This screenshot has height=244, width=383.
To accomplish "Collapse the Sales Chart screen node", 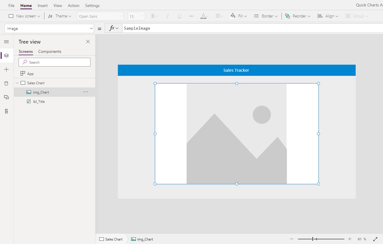I will [17, 83].
